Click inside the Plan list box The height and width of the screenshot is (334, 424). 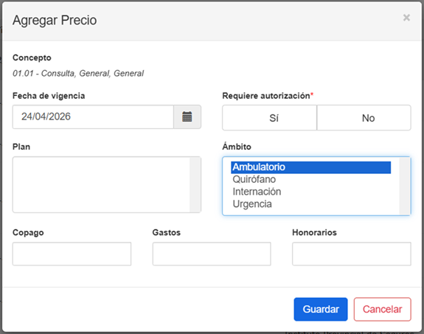pos(101,184)
